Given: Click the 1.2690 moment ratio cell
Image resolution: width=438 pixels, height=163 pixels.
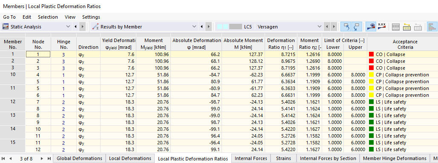Looking at the screenshot, I should click(x=309, y=61).
